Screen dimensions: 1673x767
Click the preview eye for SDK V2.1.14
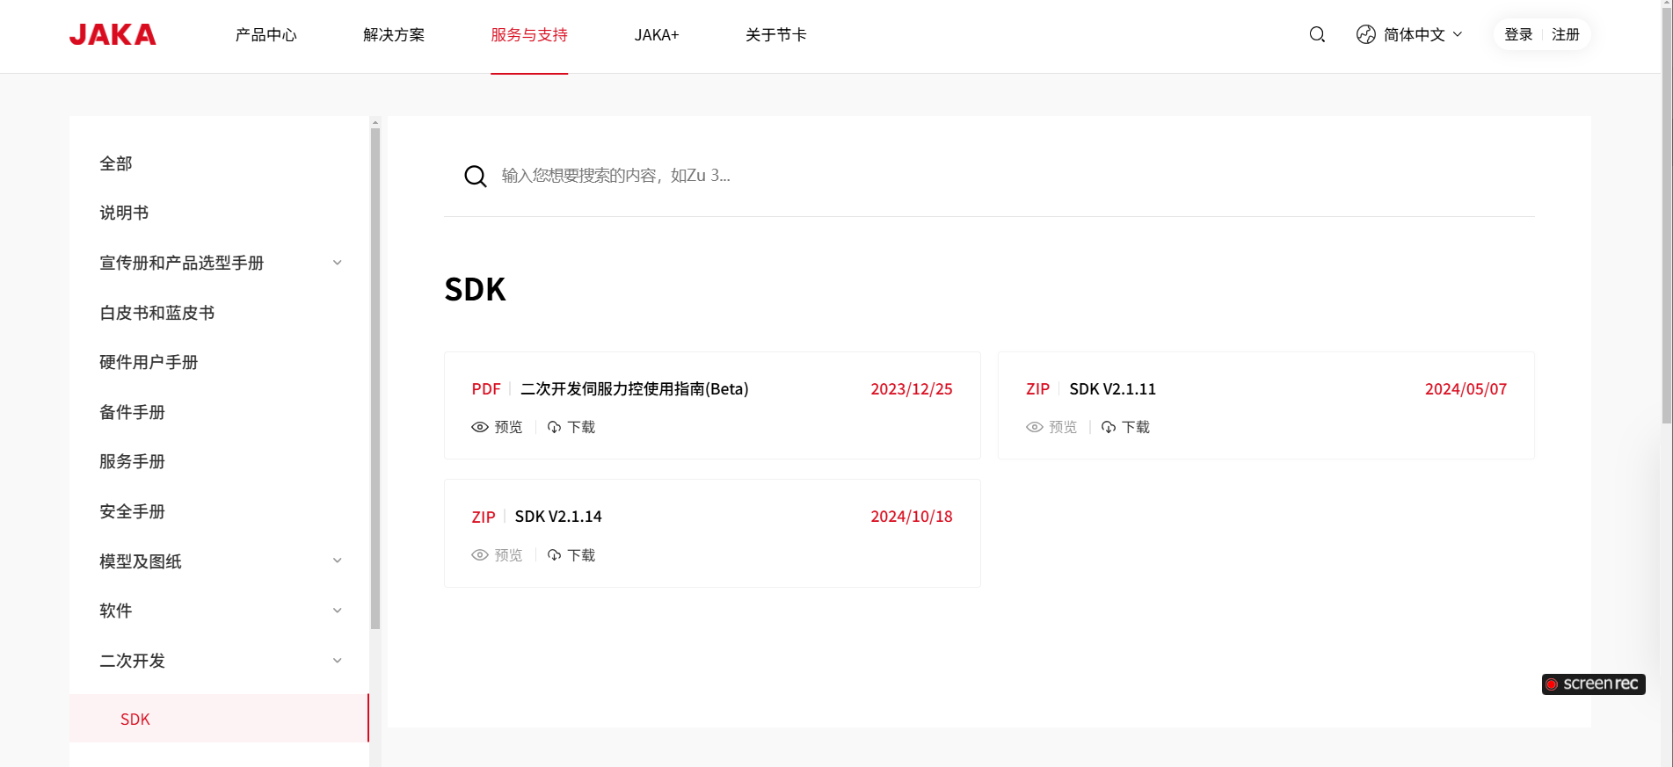(480, 555)
